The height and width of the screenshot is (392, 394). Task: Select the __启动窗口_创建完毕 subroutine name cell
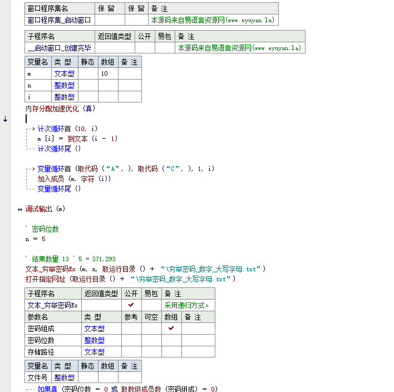pyautogui.click(x=60, y=48)
